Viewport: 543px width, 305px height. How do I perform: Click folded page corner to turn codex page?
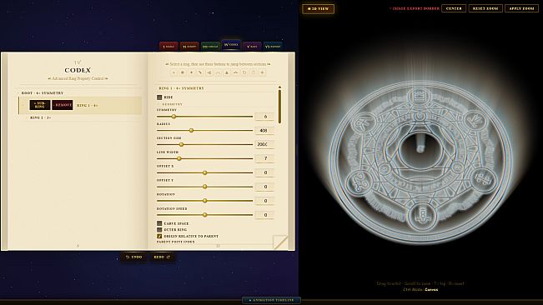280,242
